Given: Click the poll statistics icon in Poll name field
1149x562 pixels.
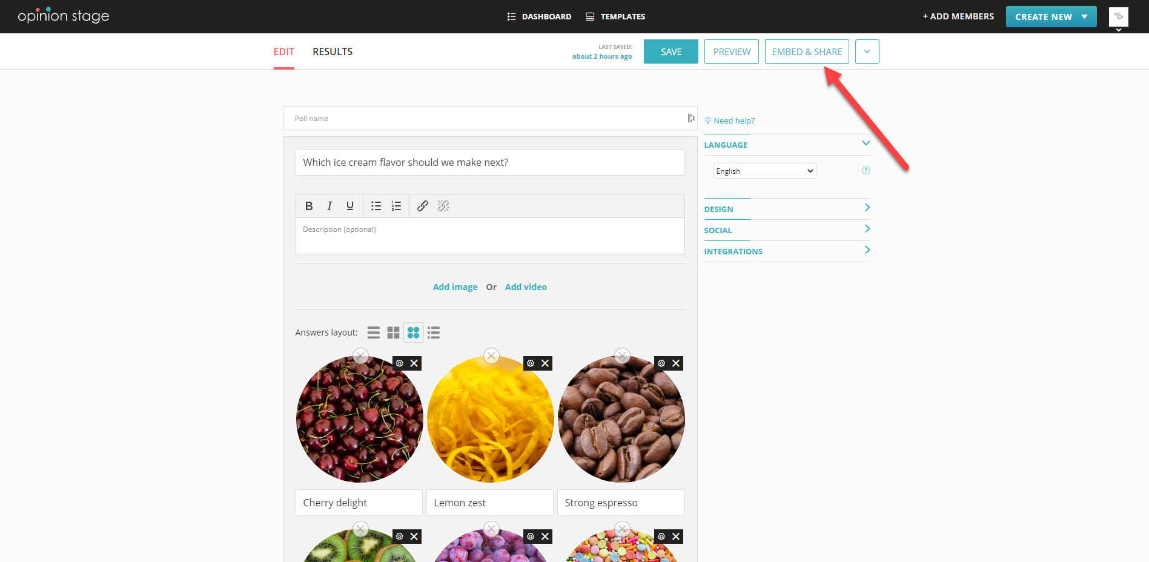Looking at the screenshot, I should point(690,118).
